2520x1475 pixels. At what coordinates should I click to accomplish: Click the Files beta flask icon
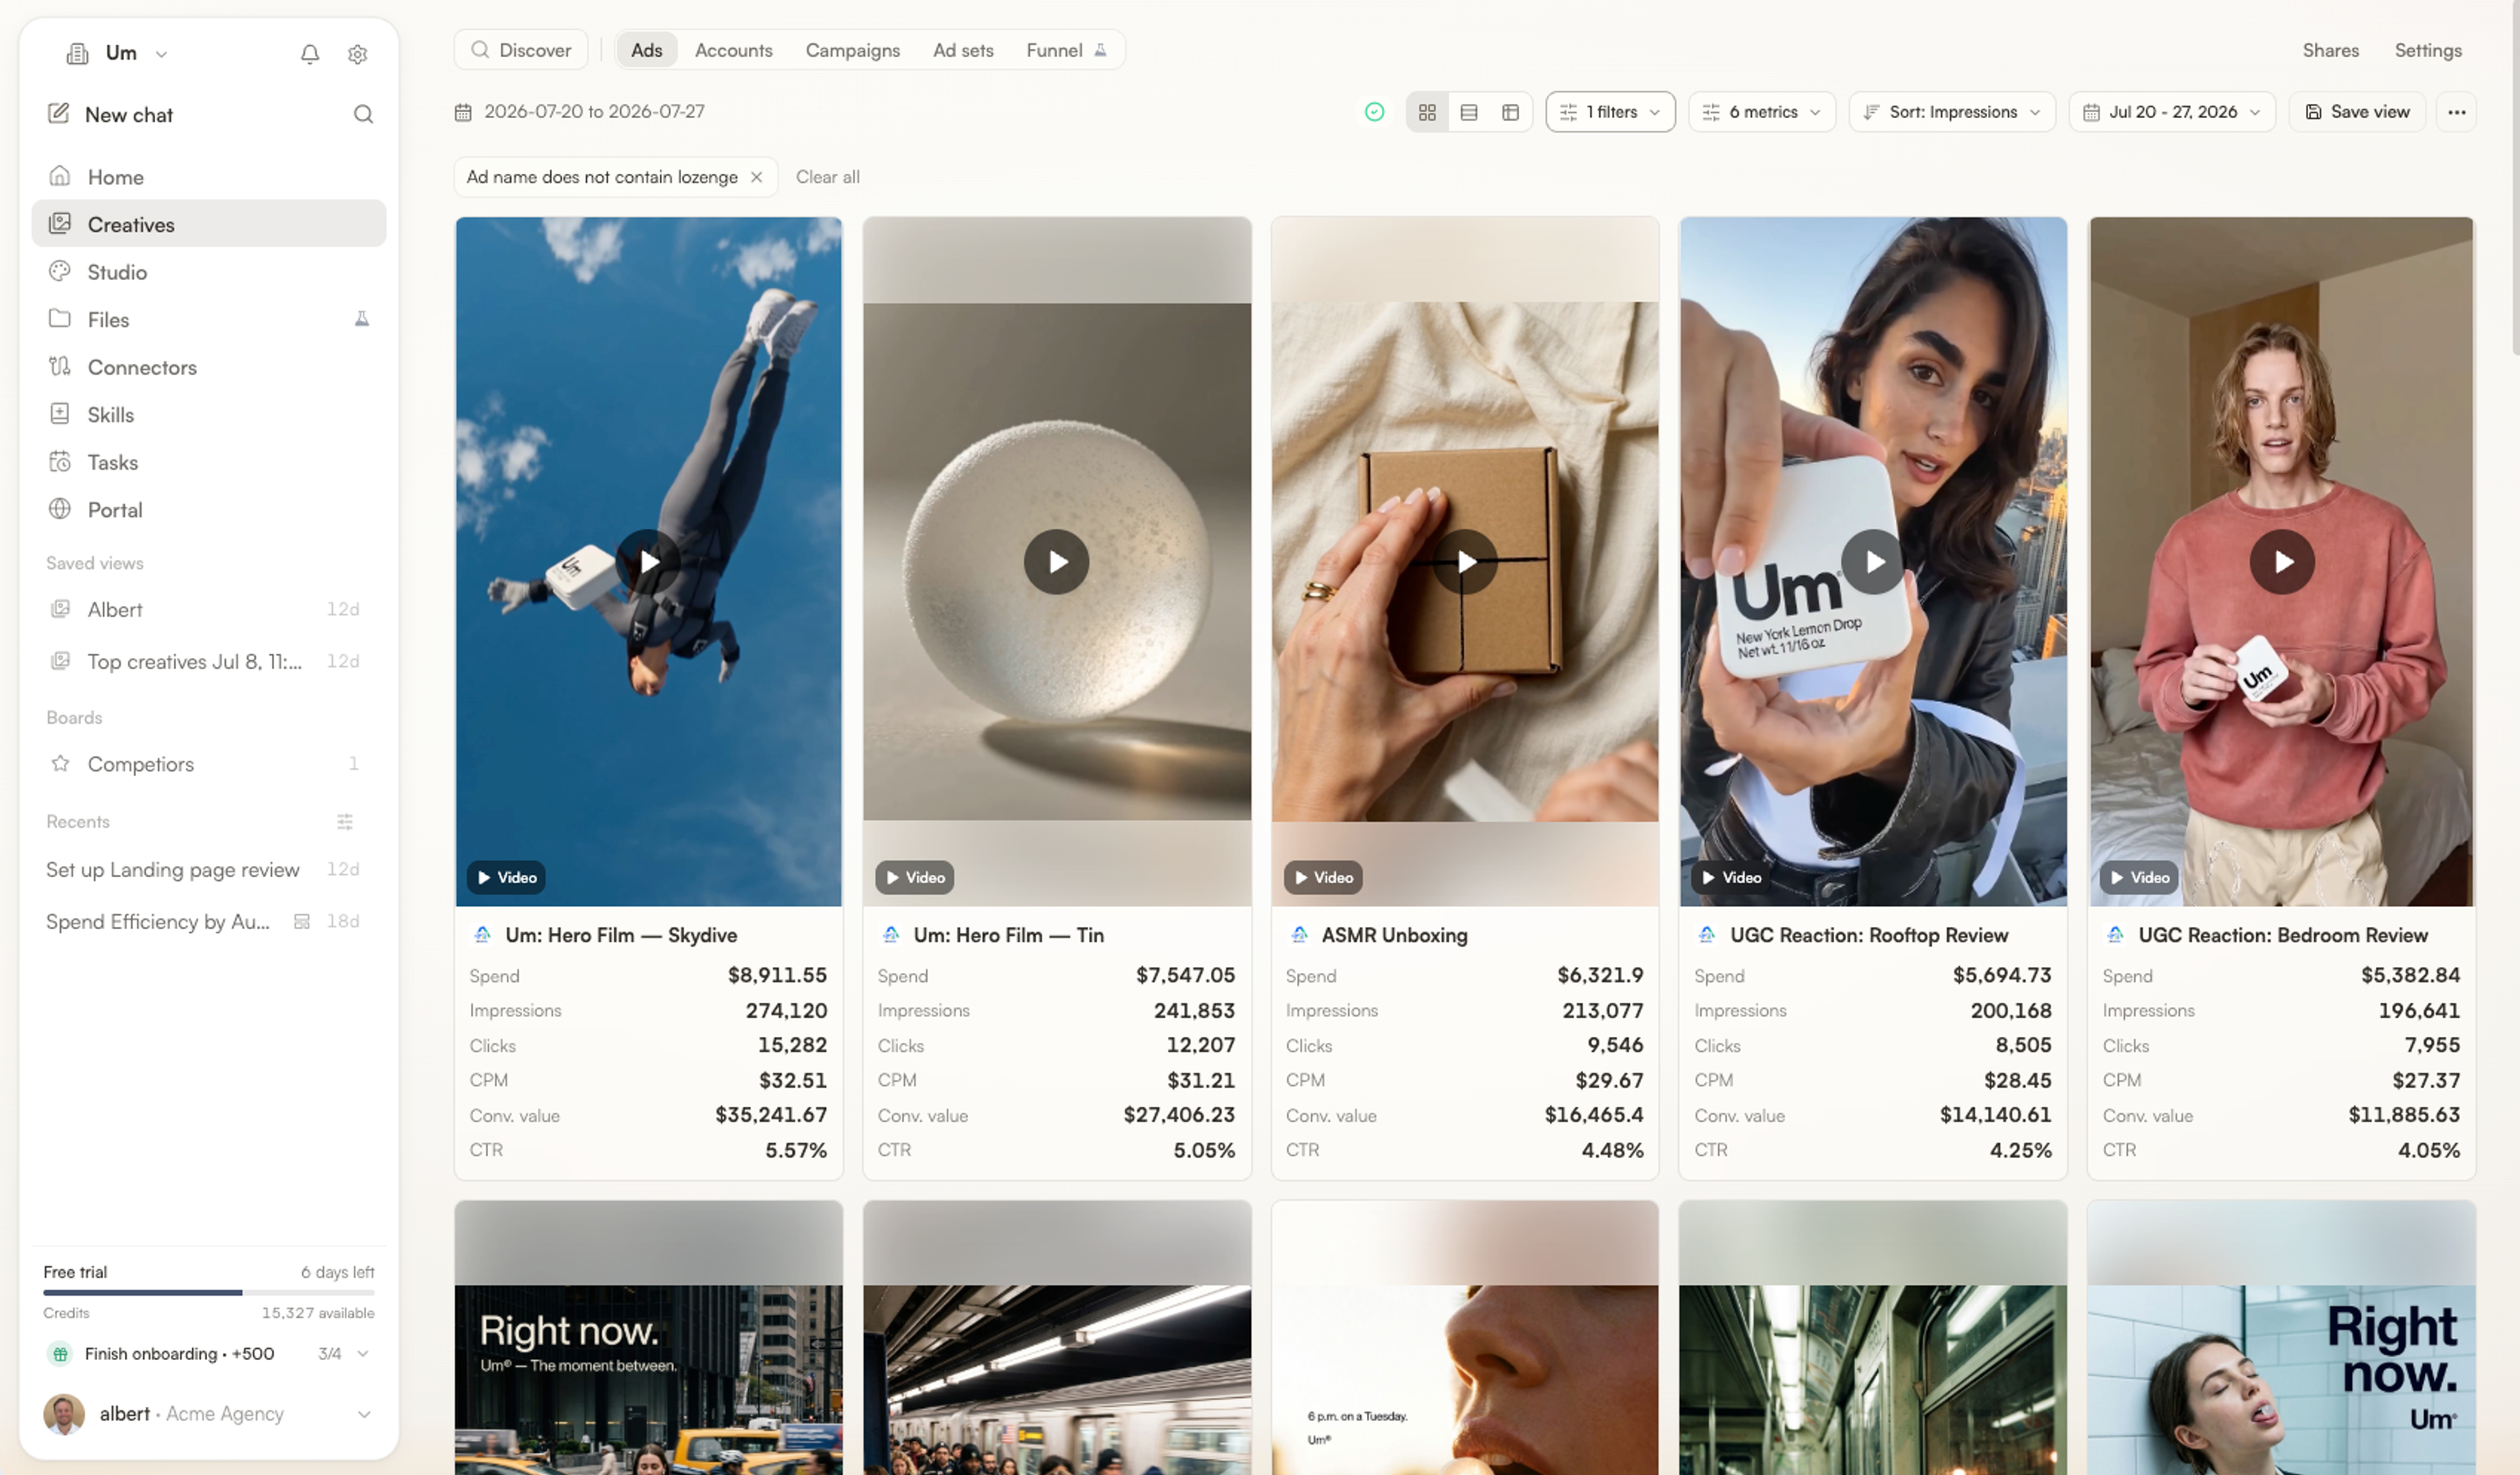(x=362, y=319)
